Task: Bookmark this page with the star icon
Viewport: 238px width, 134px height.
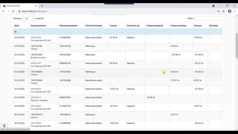Action: click(223, 11)
